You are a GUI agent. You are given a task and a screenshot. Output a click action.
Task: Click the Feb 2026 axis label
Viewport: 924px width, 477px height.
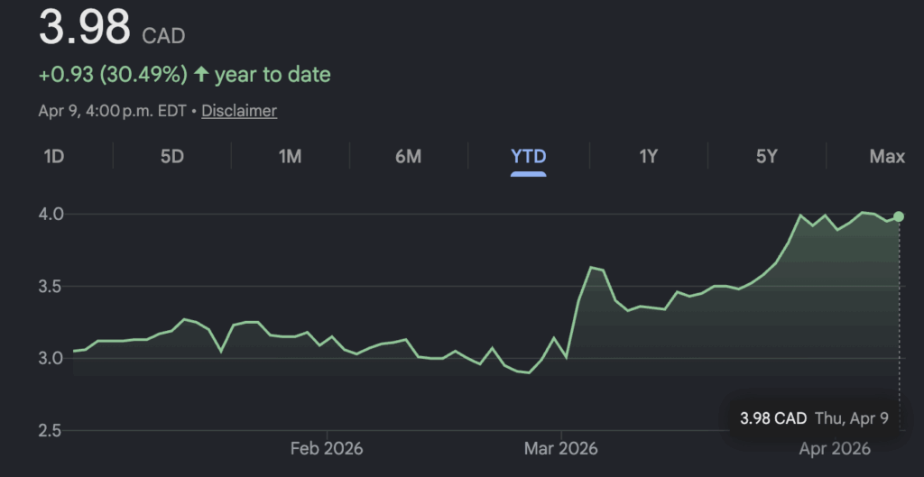click(325, 448)
